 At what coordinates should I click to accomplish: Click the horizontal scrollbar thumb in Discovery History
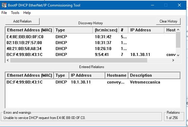pyautogui.click(x=79, y=60)
